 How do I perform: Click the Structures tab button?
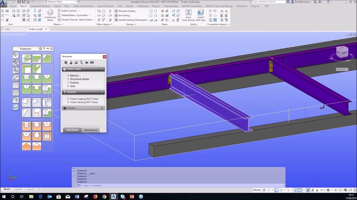[x=72, y=130]
